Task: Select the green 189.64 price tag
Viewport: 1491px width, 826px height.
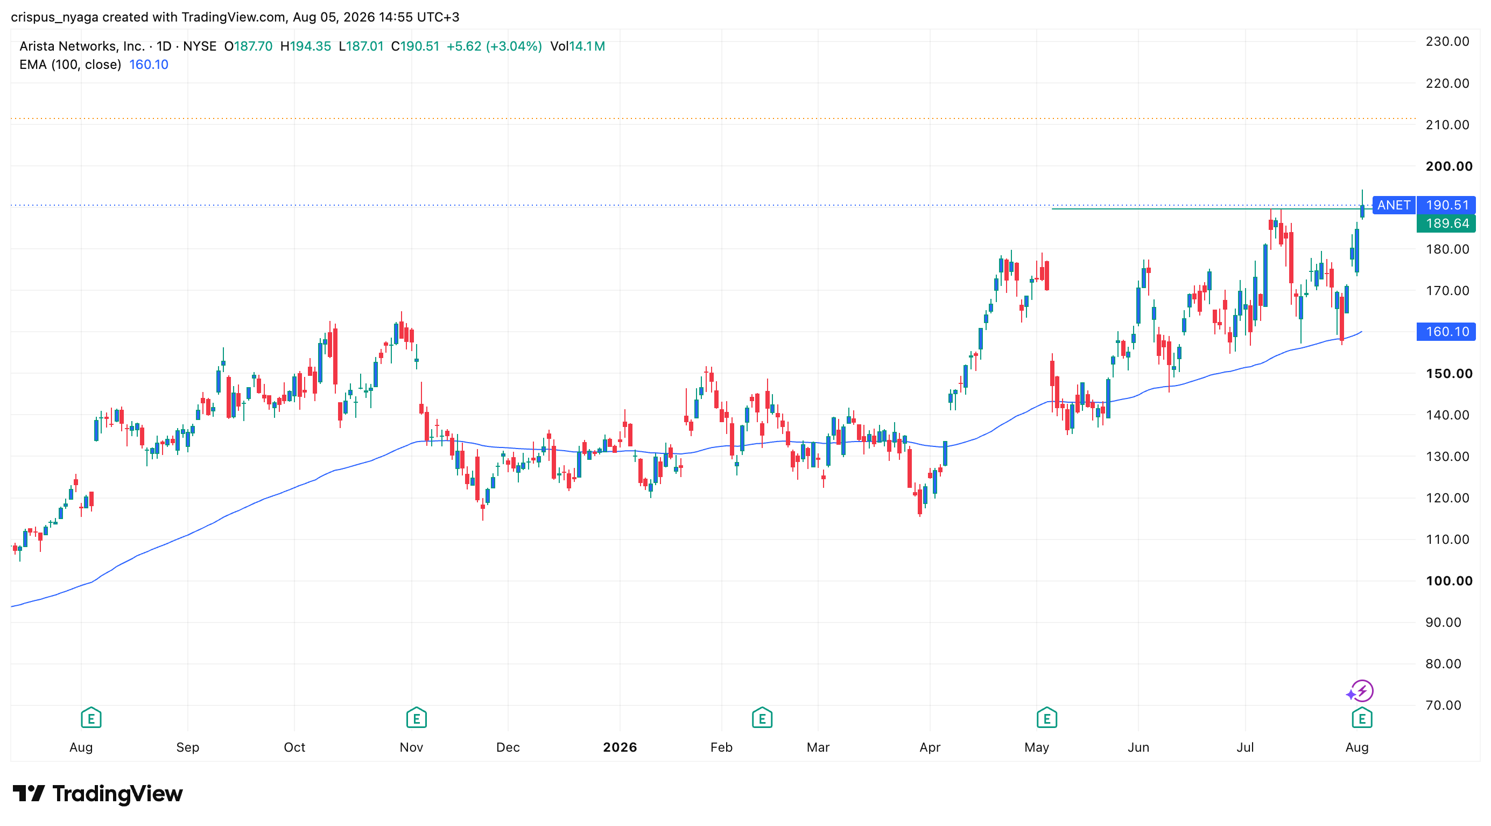Action: click(x=1446, y=223)
